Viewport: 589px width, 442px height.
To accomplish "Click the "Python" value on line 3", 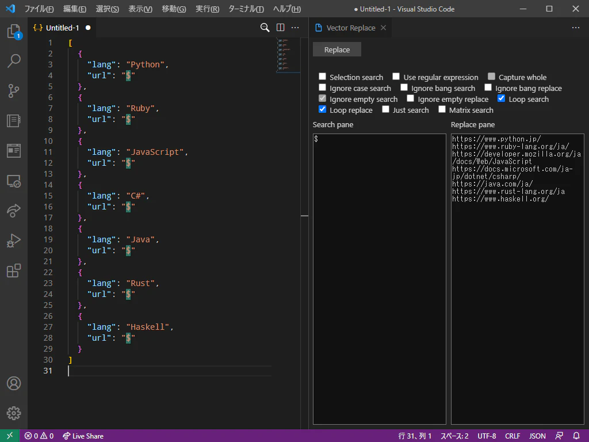I will 145,64.
